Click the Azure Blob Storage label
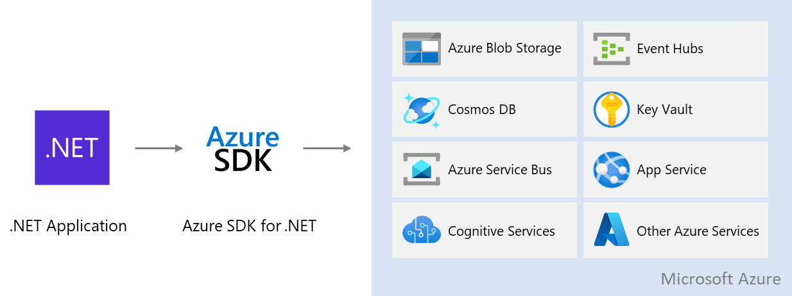792x296 pixels. (504, 49)
